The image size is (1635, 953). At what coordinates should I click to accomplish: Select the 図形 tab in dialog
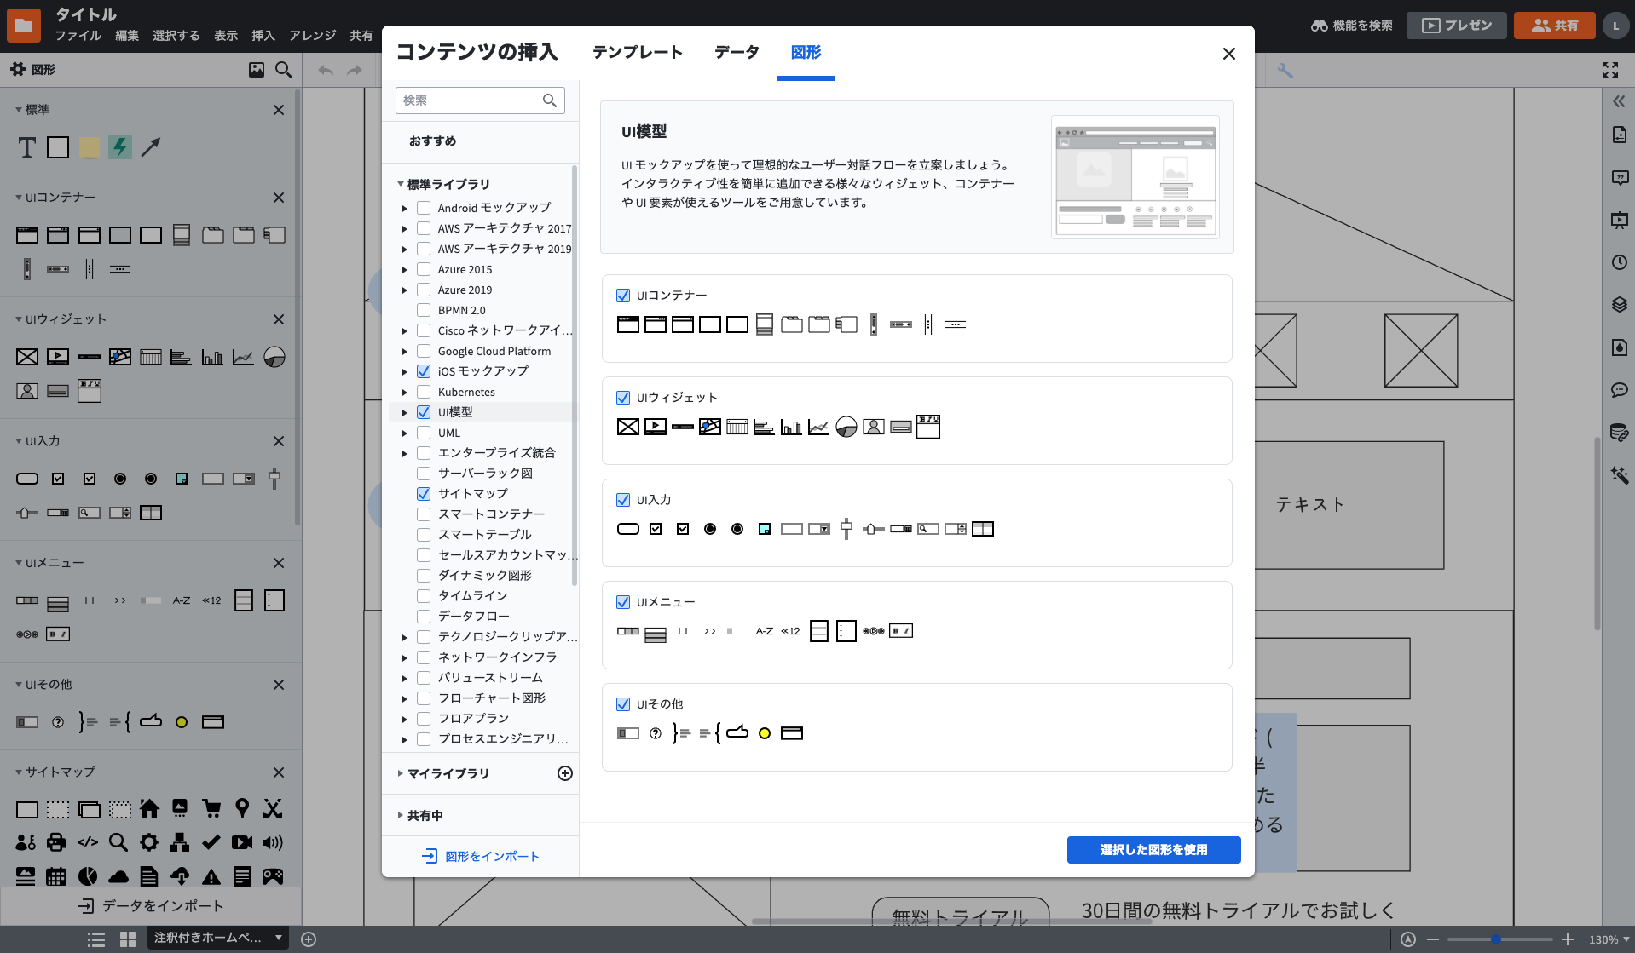click(806, 53)
